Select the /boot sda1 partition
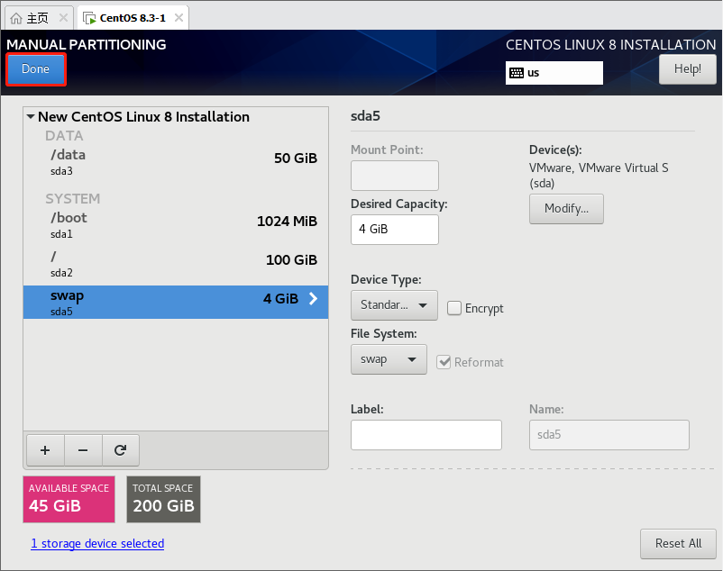 pos(176,225)
